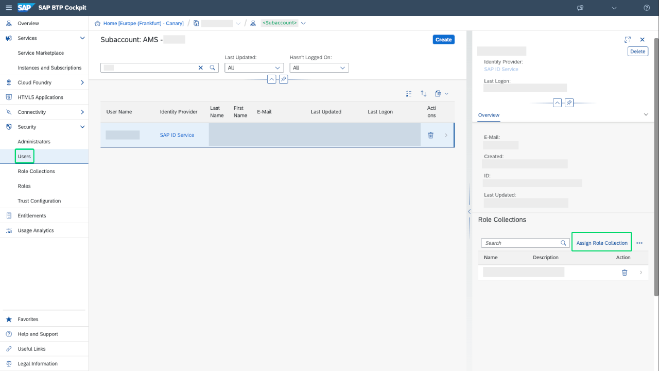Click the detail panel vertical scrollbar
Screen dimensions: 659x371
[x=656, y=167]
